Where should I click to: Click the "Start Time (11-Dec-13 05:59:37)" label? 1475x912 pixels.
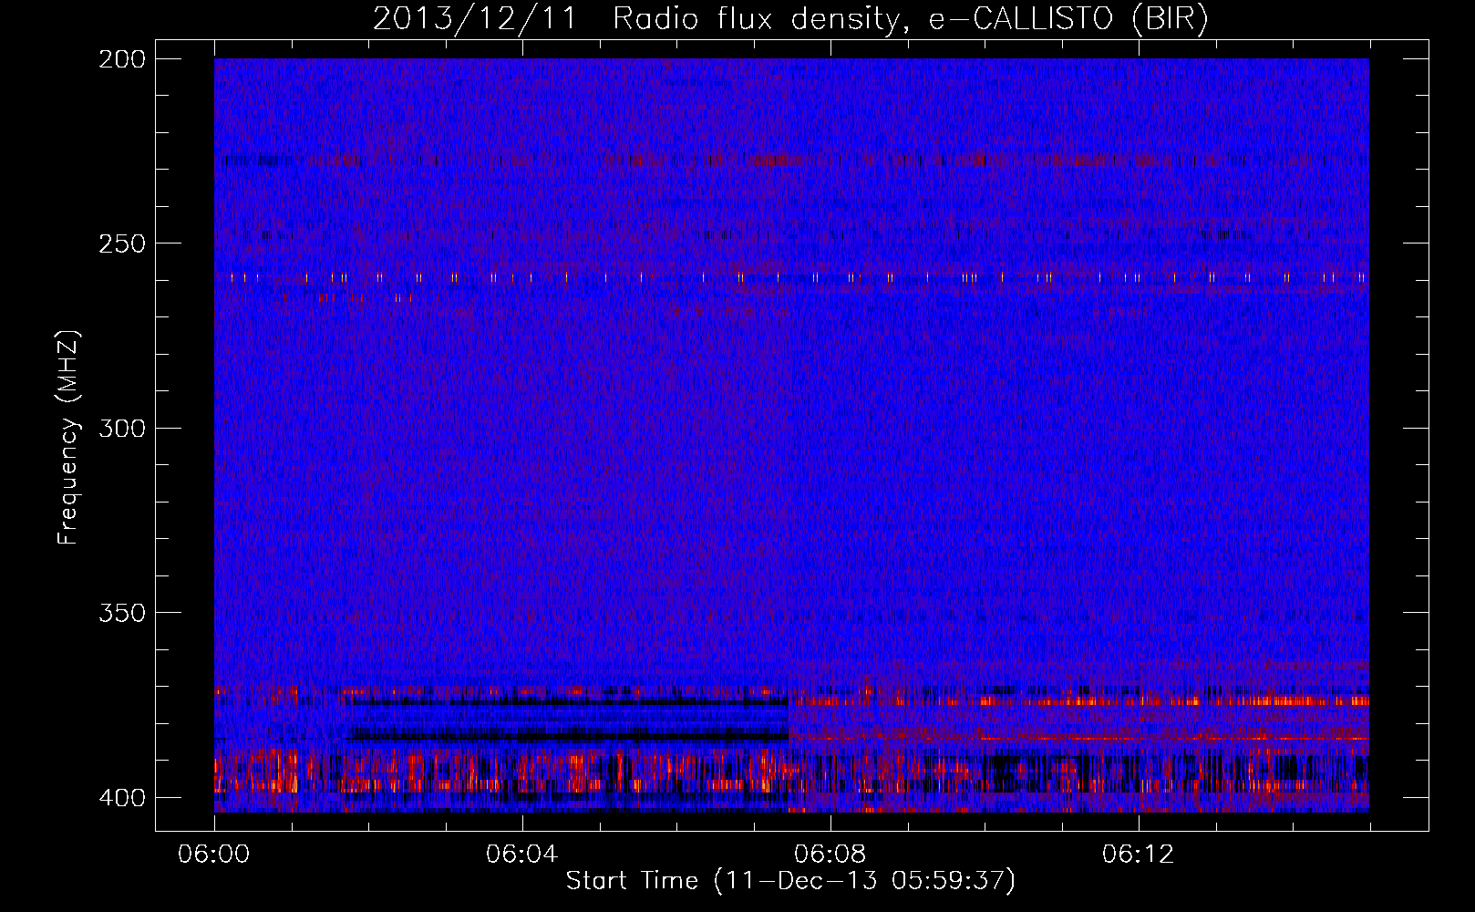[790, 881]
